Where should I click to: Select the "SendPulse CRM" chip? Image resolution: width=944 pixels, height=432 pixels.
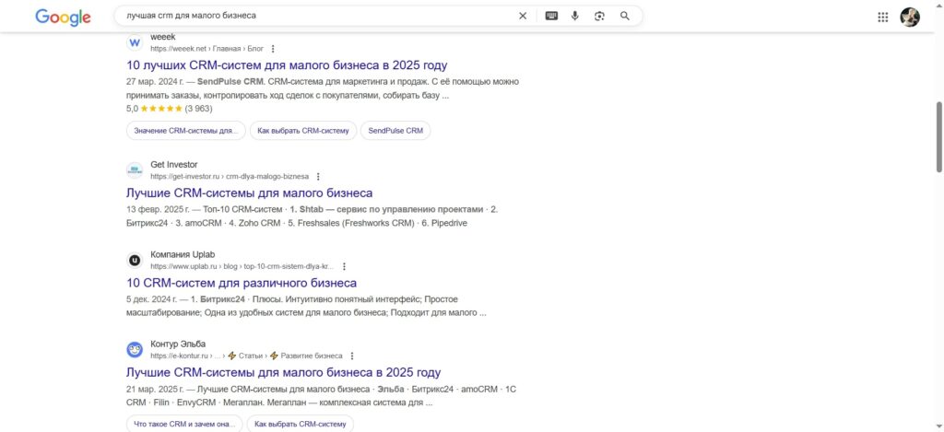[x=395, y=131]
